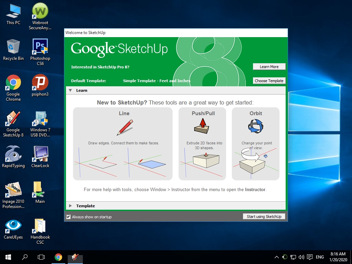The image size is (352, 264).
Task: Open This PC desktop icon
Action: [13, 14]
